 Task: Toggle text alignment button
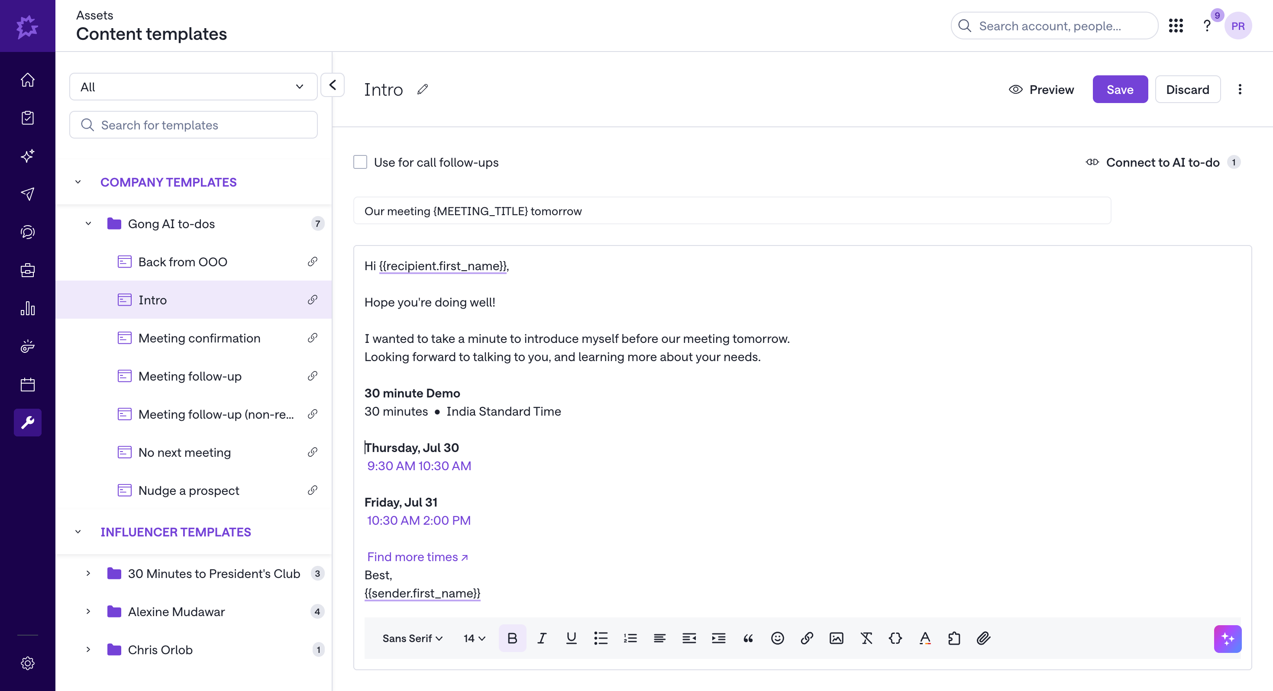(660, 638)
